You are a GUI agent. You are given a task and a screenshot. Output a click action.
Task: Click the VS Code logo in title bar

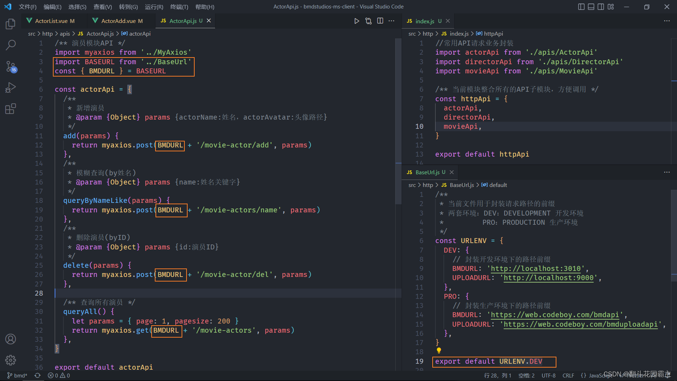[8, 7]
